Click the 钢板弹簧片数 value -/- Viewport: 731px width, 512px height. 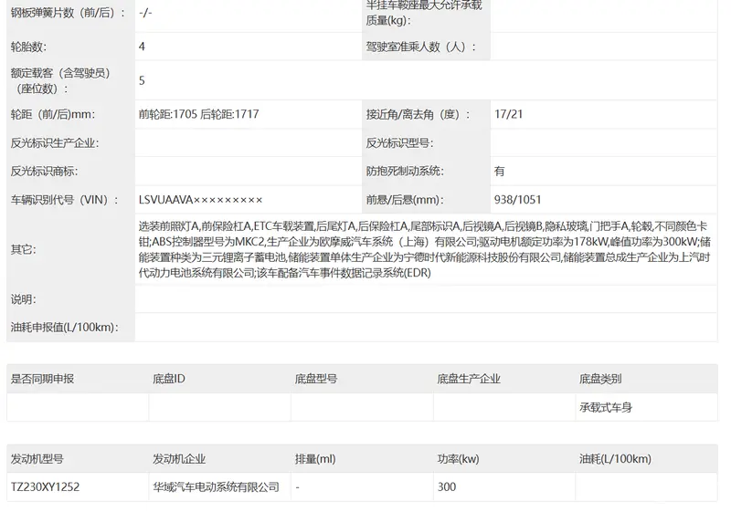[x=145, y=13]
